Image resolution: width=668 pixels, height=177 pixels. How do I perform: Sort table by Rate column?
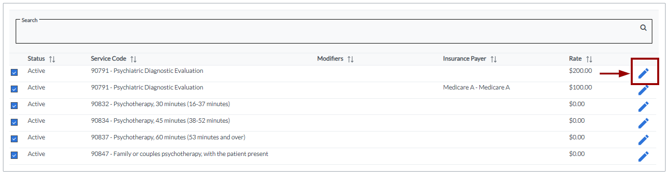click(589, 59)
